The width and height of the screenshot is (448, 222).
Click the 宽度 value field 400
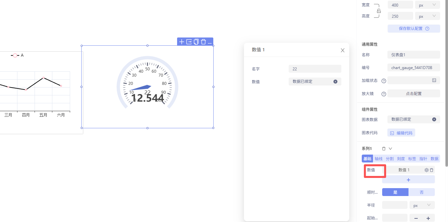[x=400, y=5]
